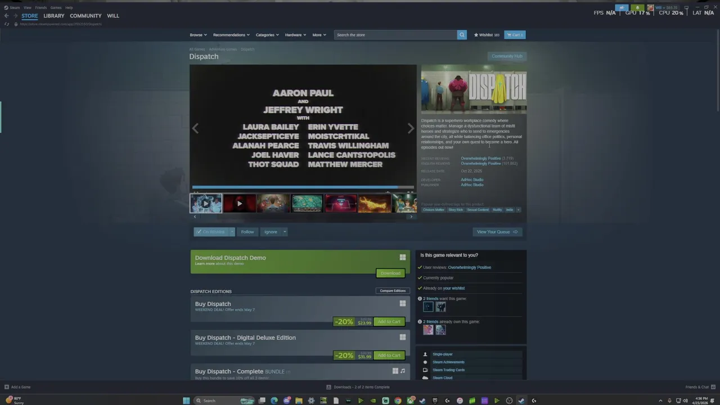Add Digital Deluxe Edition to cart

pyautogui.click(x=389, y=355)
